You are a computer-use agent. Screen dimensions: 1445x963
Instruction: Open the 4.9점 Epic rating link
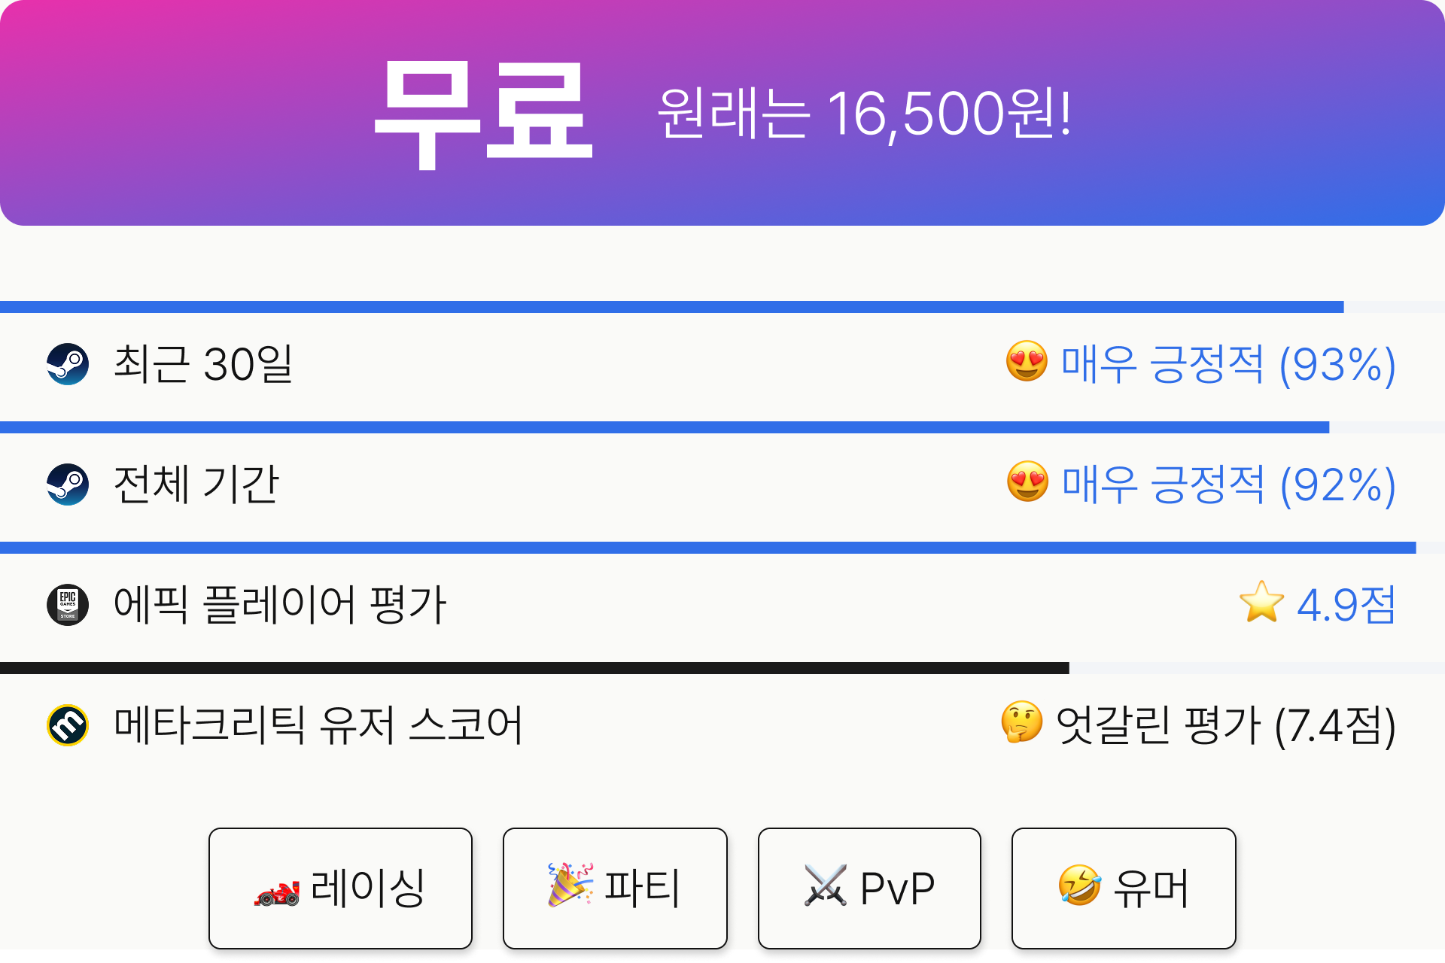click(x=1346, y=605)
